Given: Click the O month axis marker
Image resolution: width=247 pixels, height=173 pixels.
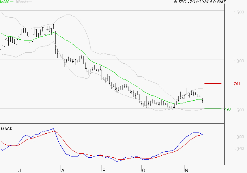Looking at the screenshot, I should coord(143,171).
